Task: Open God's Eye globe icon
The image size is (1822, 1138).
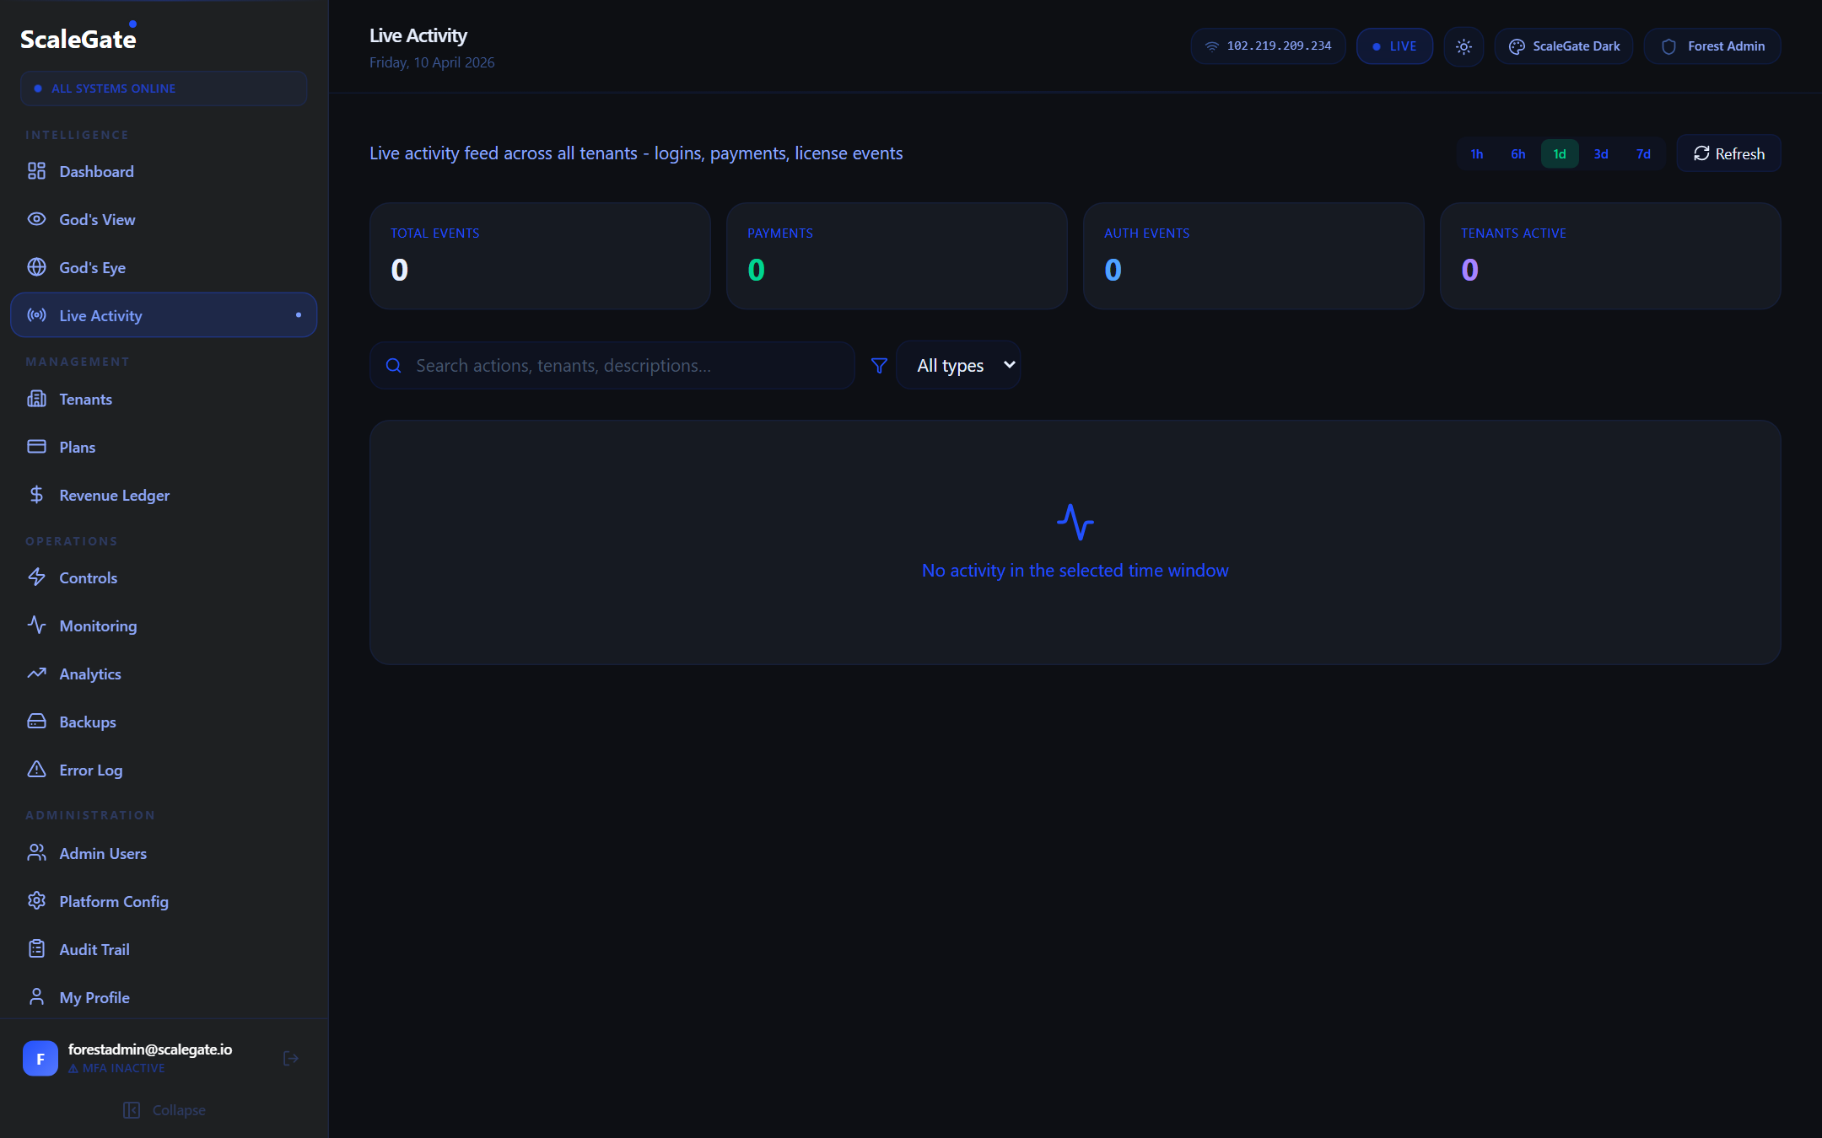Action: pyautogui.click(x=36, y=267)
